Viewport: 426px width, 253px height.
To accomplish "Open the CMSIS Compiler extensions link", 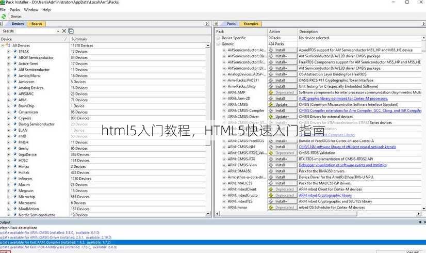I will pyautogui.click(x=360, y=110).
